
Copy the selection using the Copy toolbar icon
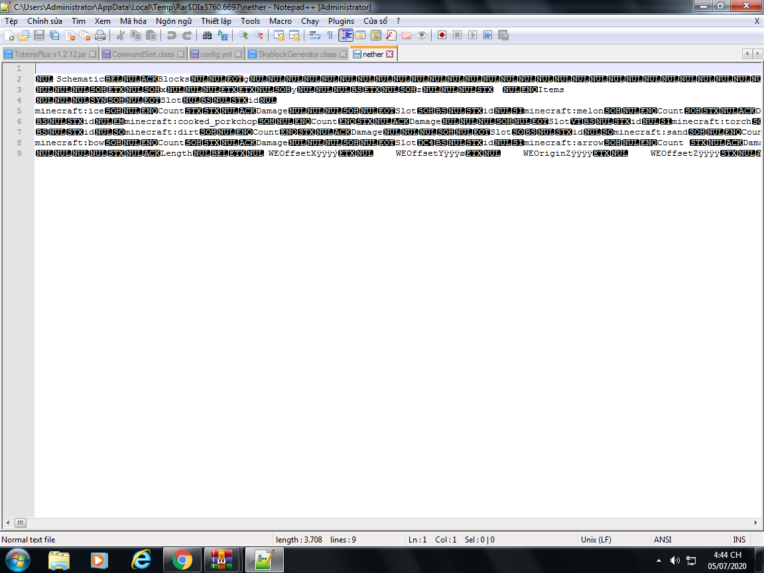point(136,35)
